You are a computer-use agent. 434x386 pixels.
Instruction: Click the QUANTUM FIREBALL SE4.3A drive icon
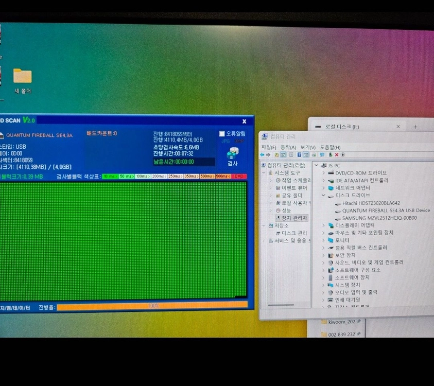[2, 135]
